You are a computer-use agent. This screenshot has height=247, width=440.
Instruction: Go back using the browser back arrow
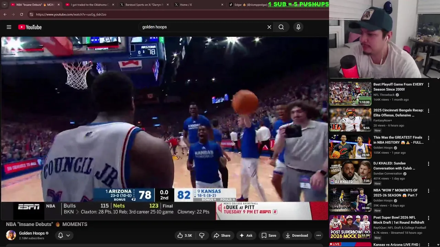click(x=5, y=14)
